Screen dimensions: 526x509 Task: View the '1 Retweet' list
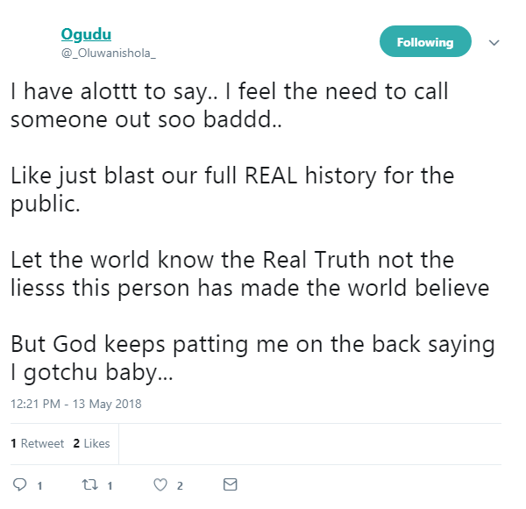(38, 443)
